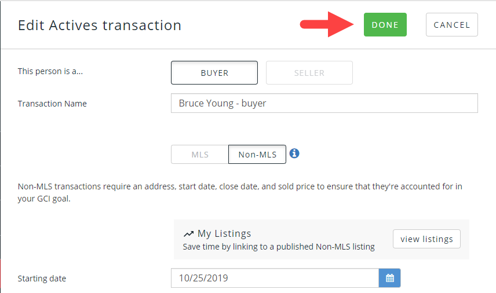Select BUYER as the person type
The height and width of the screenshot is (293, 496).
[214, 73]
